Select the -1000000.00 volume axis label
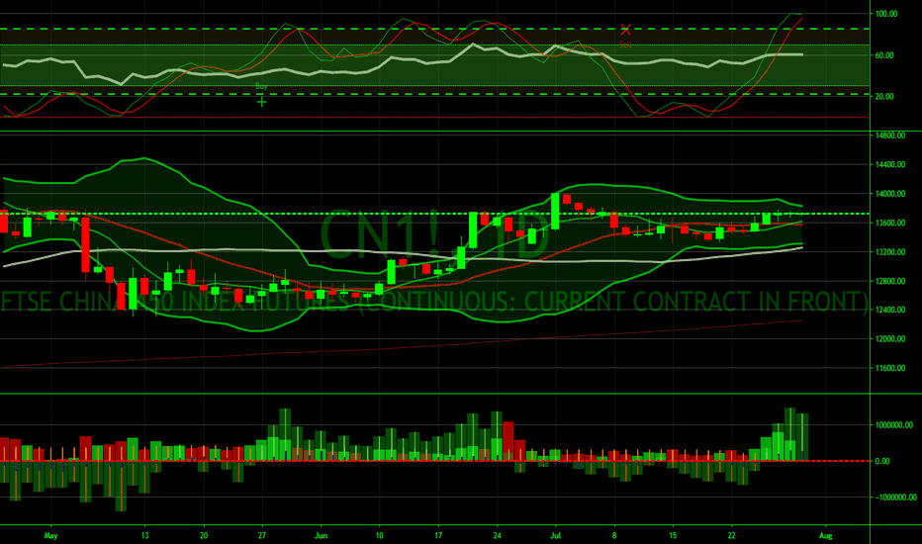Image resolution: width=922 pixels, height=544 pixels. pos(895,498)
